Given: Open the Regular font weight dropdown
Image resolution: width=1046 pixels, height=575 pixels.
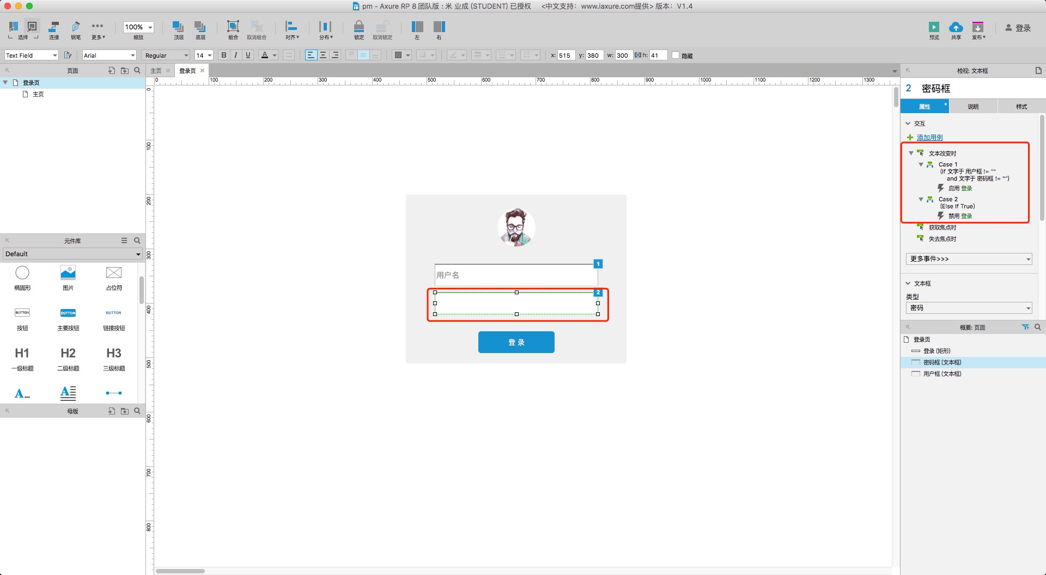Looking at the screenshot, I should tap(166, 55).
